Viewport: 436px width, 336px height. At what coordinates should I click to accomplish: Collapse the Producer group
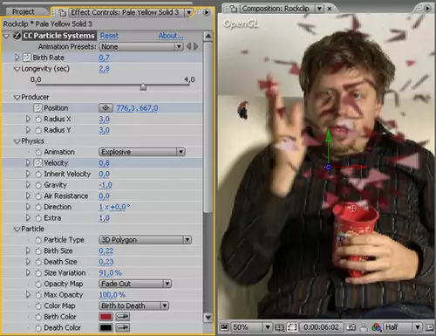(x=17, y=98)
